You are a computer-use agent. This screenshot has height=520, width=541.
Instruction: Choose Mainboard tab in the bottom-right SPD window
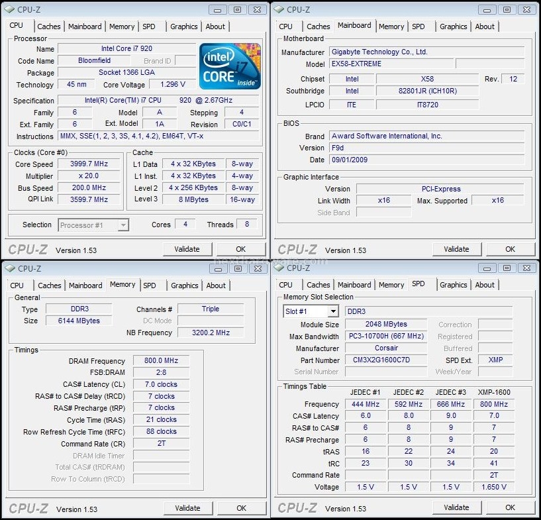[x=354, y=285]
